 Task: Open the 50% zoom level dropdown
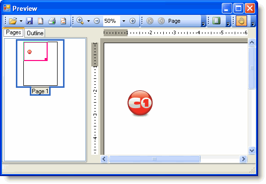coord(124,21)
